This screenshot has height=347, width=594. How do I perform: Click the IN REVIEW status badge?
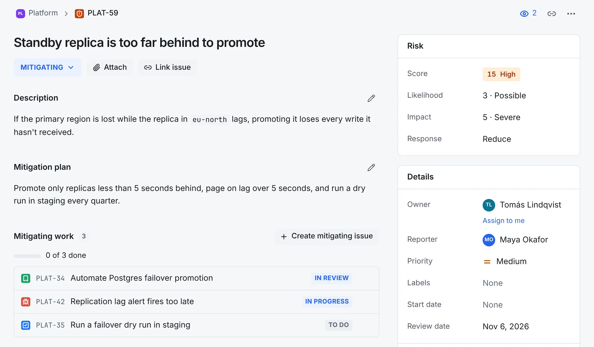click(332, 278)
